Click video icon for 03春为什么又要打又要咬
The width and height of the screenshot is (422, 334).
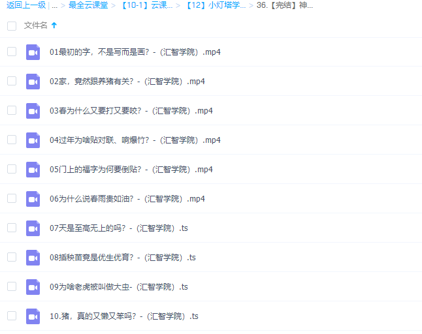click(33, 111)
